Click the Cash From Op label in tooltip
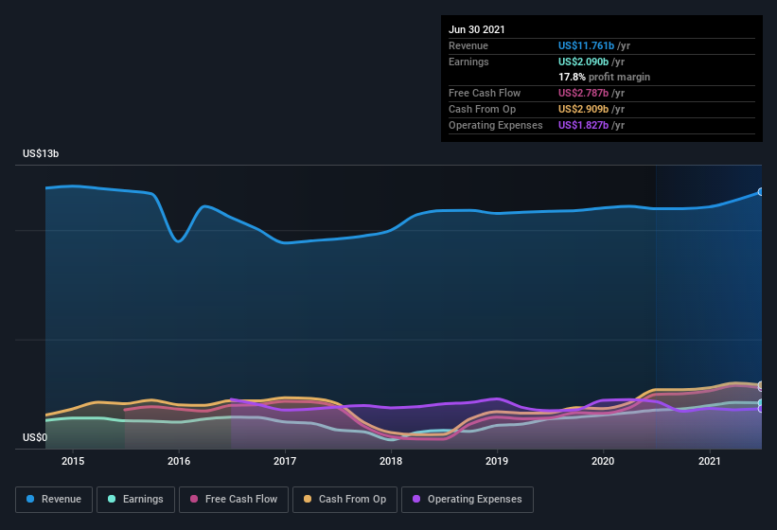Image resolution: width=777 pixels, height=530 pixels. (x=482, y=109)
